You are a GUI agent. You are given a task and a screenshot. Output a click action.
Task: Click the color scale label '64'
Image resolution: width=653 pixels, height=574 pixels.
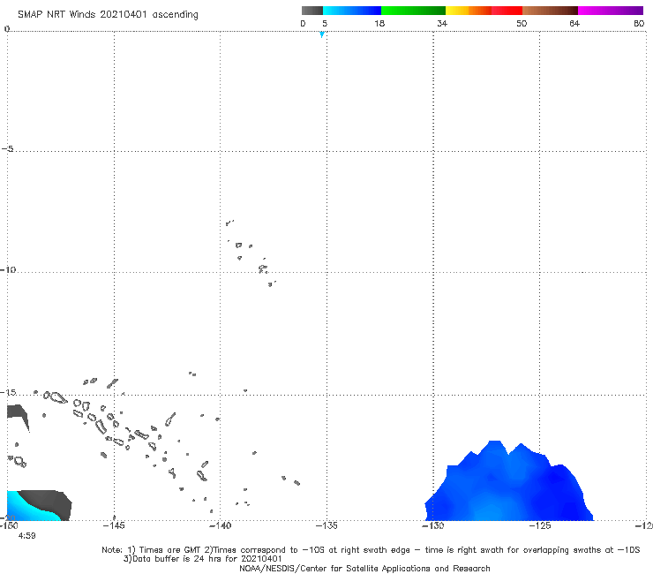[x=574, y=23]
